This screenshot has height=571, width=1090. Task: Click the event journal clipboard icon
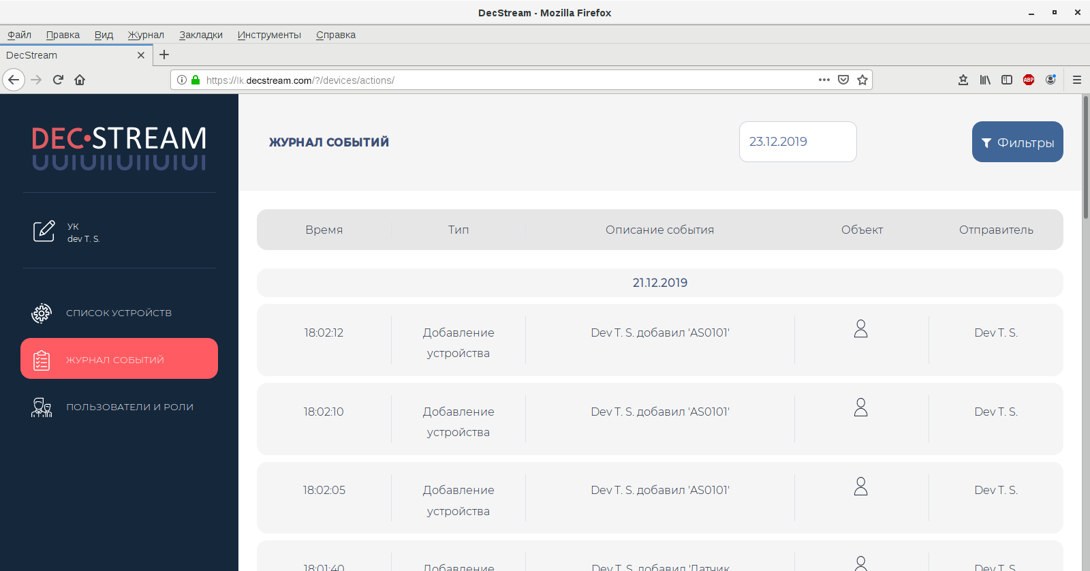42,360
